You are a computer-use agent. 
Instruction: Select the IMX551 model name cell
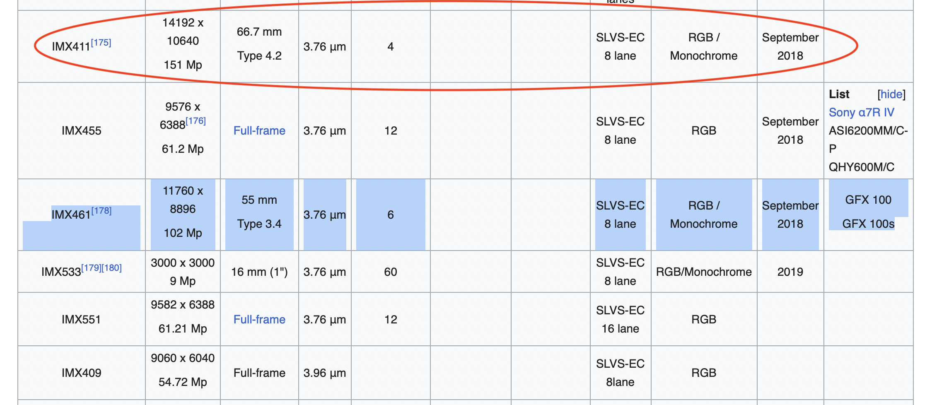[x=81, y=320]
